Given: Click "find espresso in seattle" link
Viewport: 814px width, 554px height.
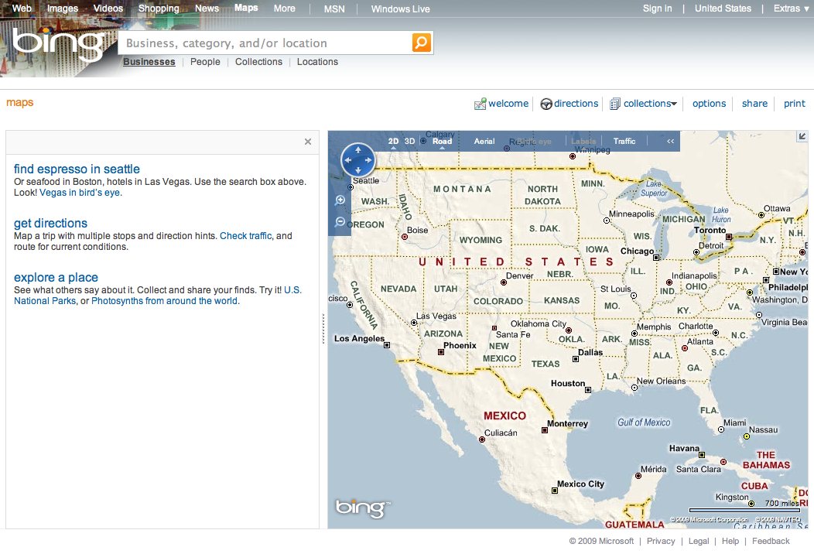Looking at the screenshot, I should [x=77, y=169].
